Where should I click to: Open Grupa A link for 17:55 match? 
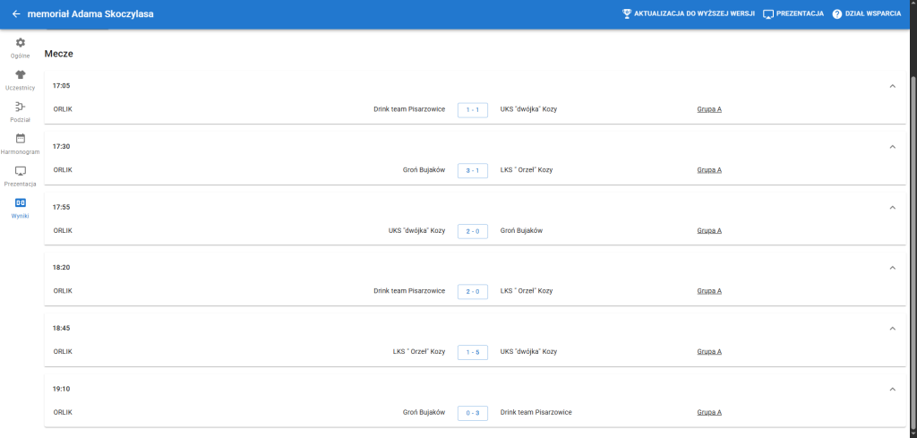tap(709, 231)
